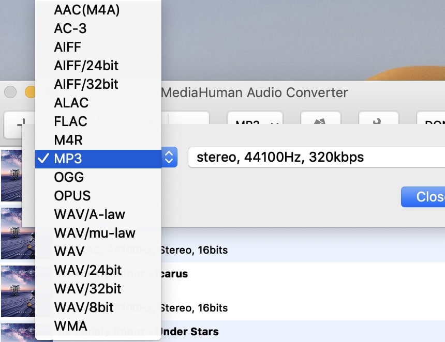Viewport: 445px width, 342px height.
Task: Select WAV/mu-law format option
Action: pyautogui.click(x=98, y=233)
